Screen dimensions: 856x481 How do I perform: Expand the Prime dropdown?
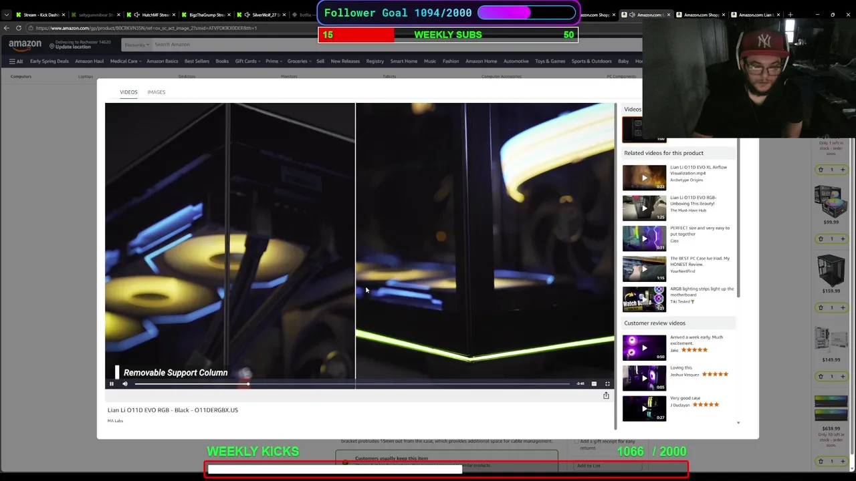(274, 61)
